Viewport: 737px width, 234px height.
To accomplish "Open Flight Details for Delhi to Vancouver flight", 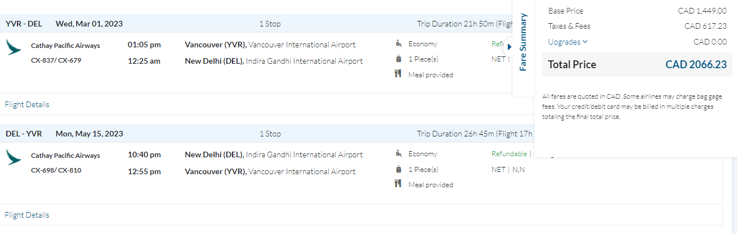I will [x=27, y=215].
